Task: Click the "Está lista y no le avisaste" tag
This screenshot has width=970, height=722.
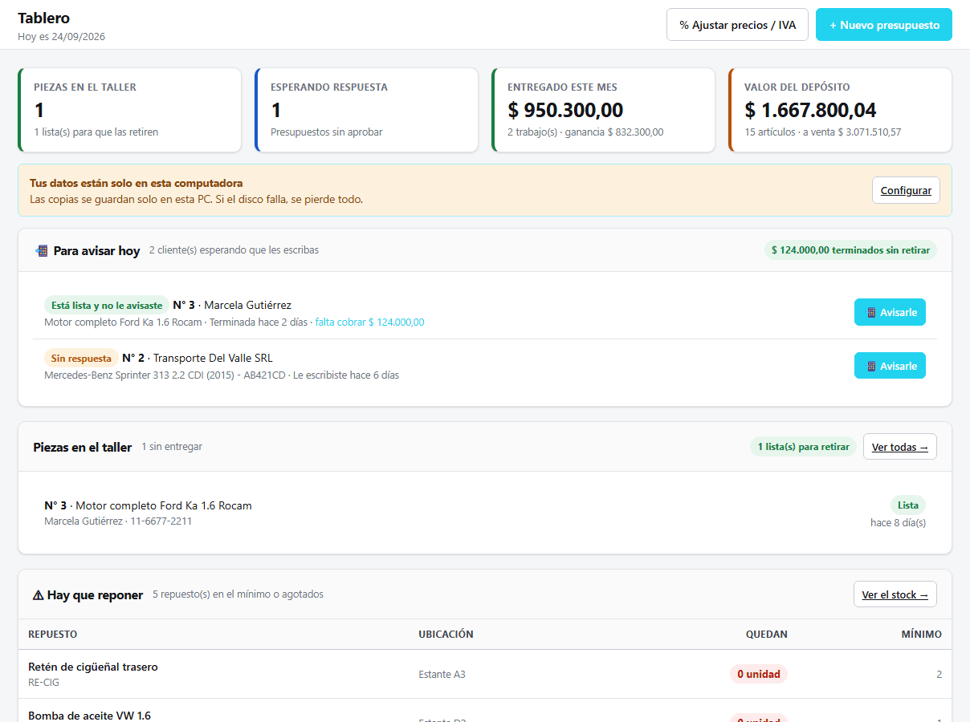Action: click(107, 305)
